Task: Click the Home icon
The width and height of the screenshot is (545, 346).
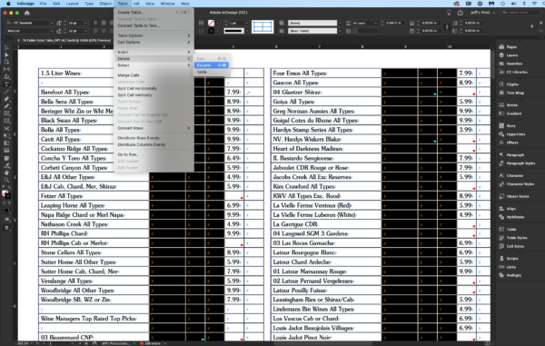Action: click(27, 13)
